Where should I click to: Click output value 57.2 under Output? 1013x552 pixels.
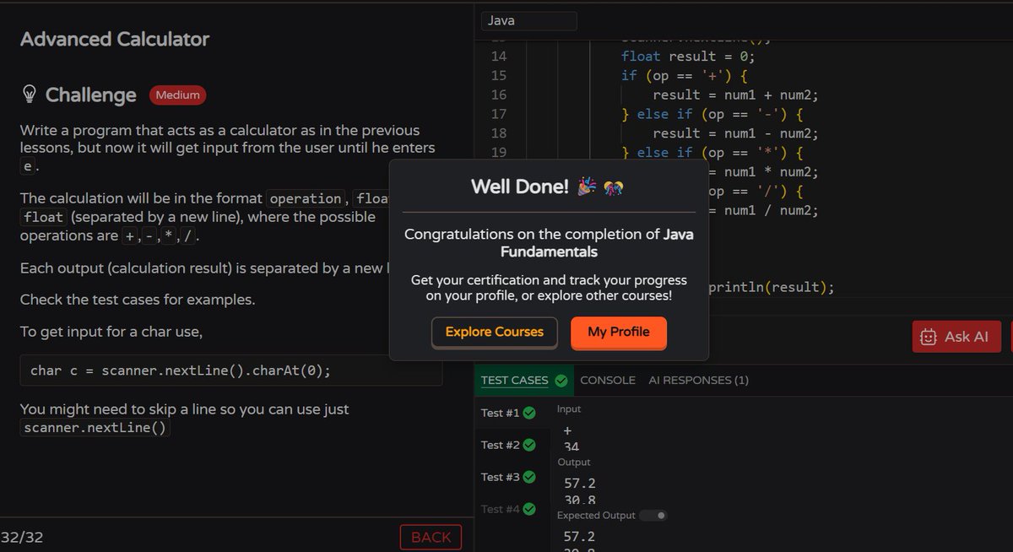pos(580,484)
